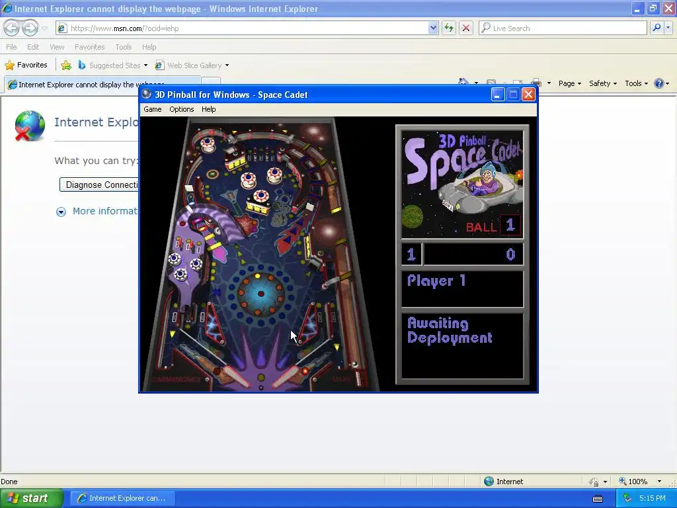Open Internet Explorer's Help menu

click(x=149, y=47)
